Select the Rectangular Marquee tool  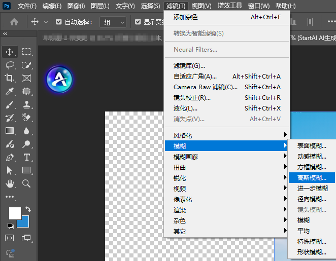(26, 52)
